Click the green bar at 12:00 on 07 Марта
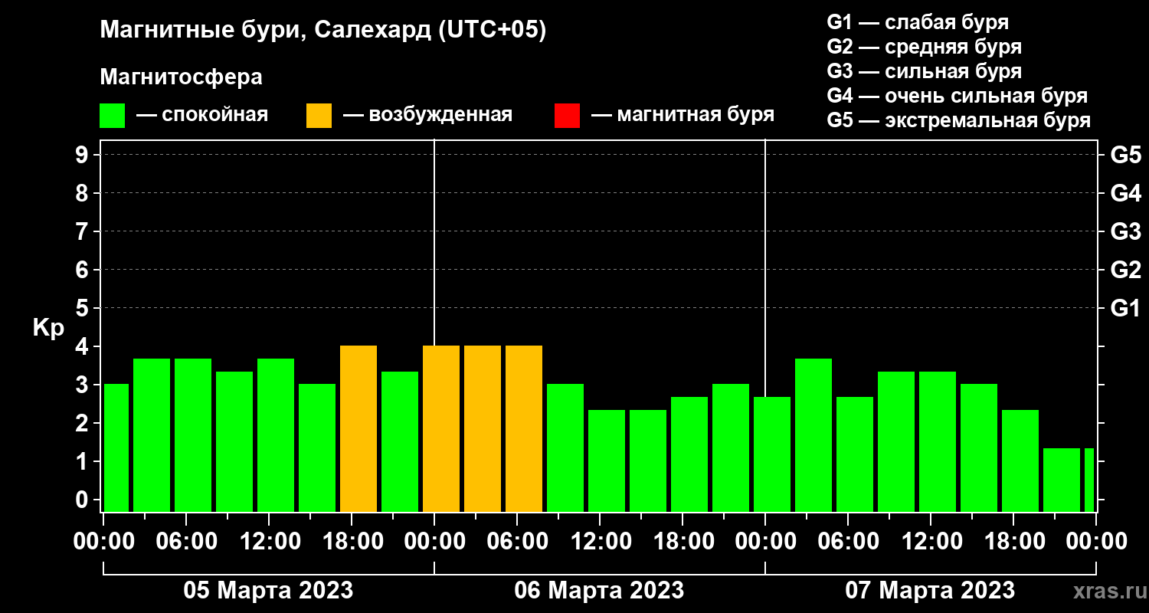Screen dimensions: 1149x613 [x=938, y=441]
